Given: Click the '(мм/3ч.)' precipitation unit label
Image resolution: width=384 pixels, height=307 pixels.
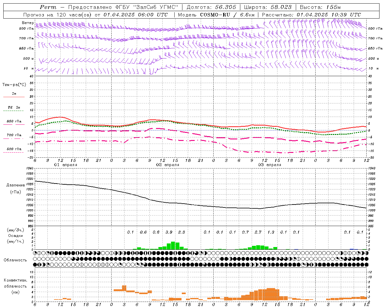Looking at the screenshot, I should pos(16,230).
